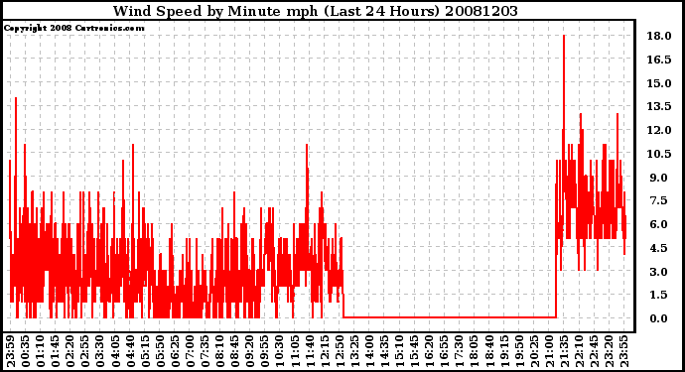
Task: Click the 15.0 y-axis label
Action: (x=659, y=83)
